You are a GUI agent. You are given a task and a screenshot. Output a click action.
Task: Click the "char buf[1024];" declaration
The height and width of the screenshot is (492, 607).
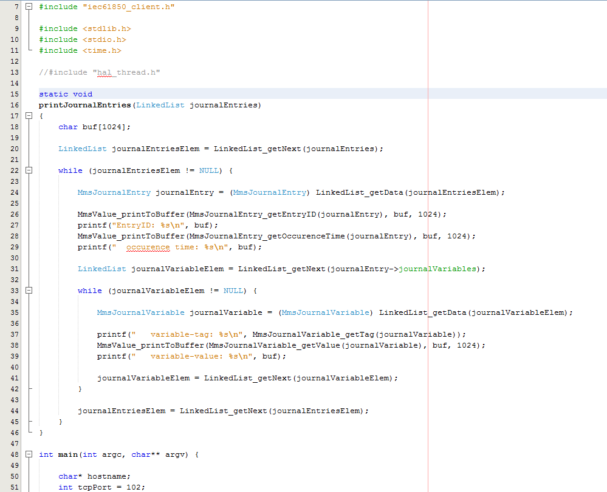click(94, 127)
